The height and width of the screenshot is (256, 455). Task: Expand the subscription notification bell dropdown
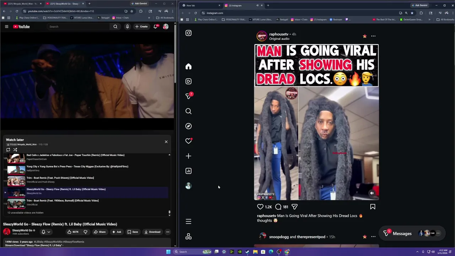46,232
